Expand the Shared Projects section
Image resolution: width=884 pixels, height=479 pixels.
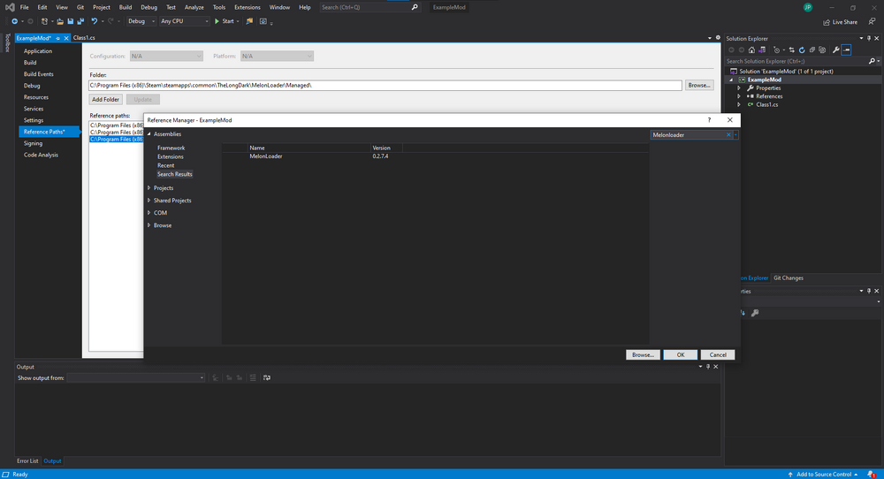click(149, 200)
